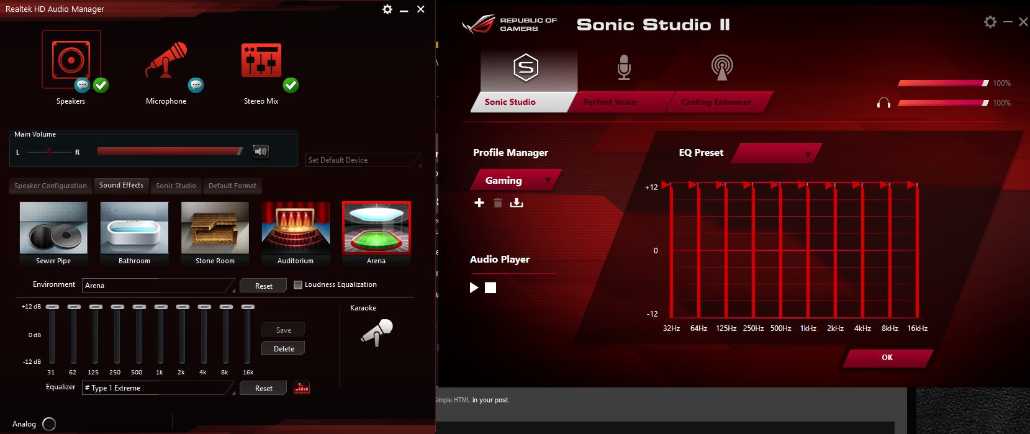Click the Main Volume slider bar
Viewport: 1030px width, 434px height.
pyautogui.click(x=169, y=151)
